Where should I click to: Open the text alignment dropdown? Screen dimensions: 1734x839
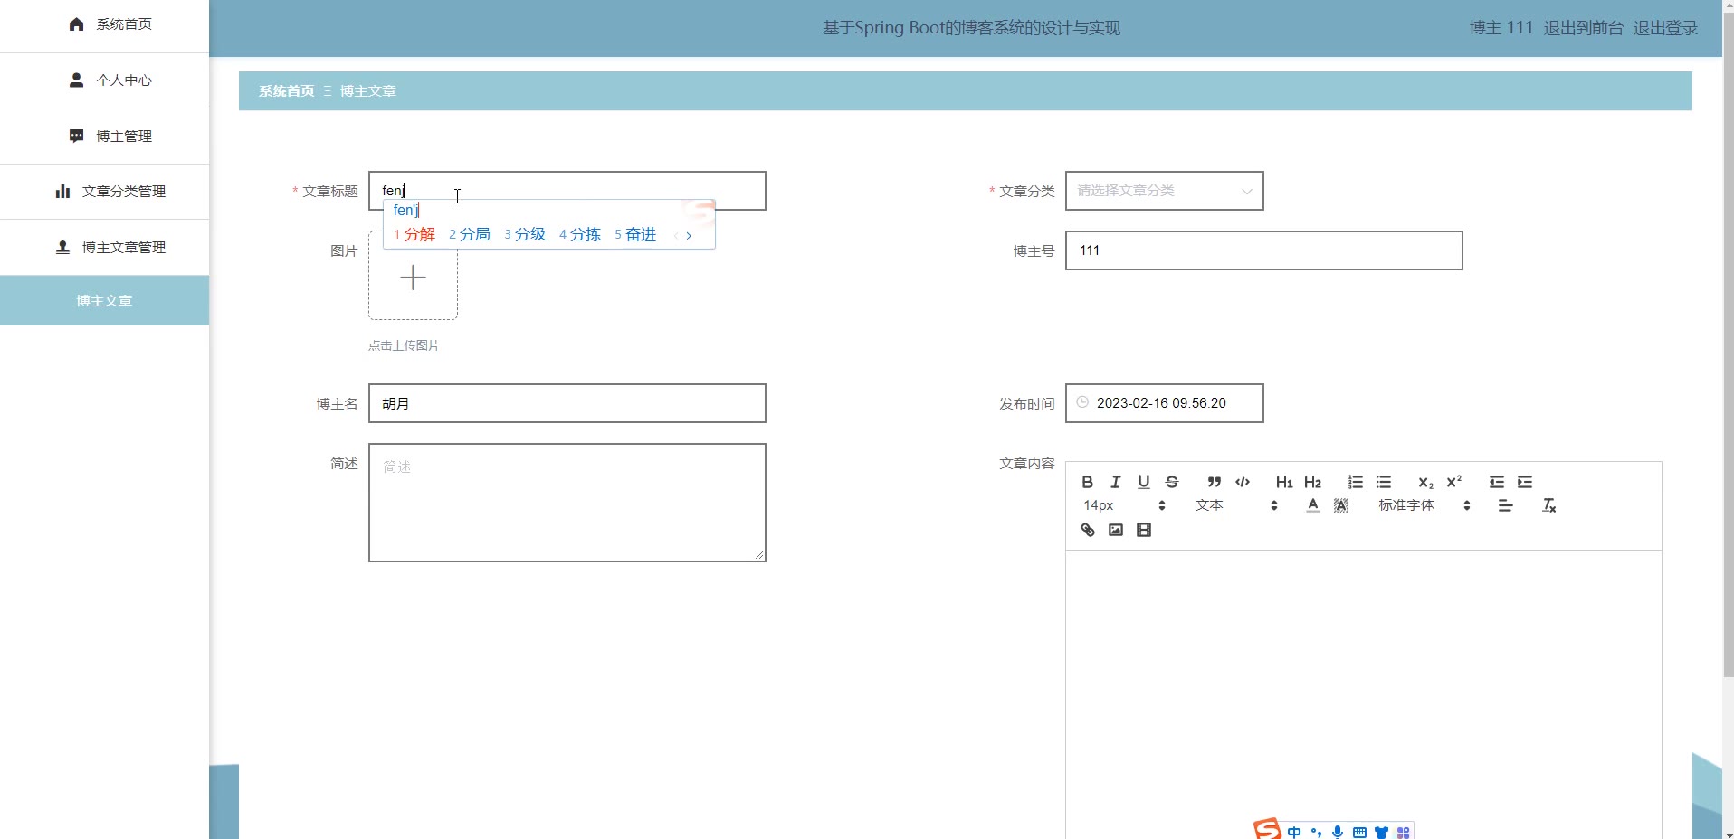coord(1505,505)
